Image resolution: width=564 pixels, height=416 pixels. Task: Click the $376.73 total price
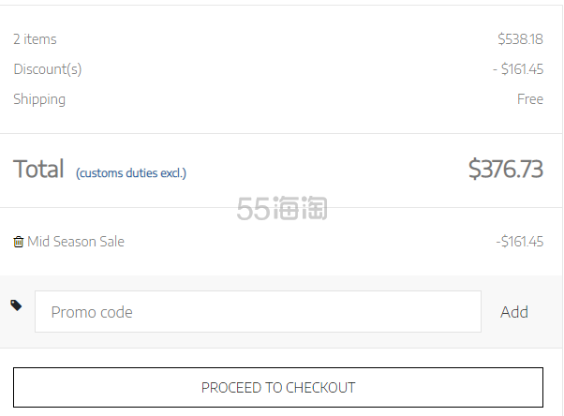coord(505,170)
